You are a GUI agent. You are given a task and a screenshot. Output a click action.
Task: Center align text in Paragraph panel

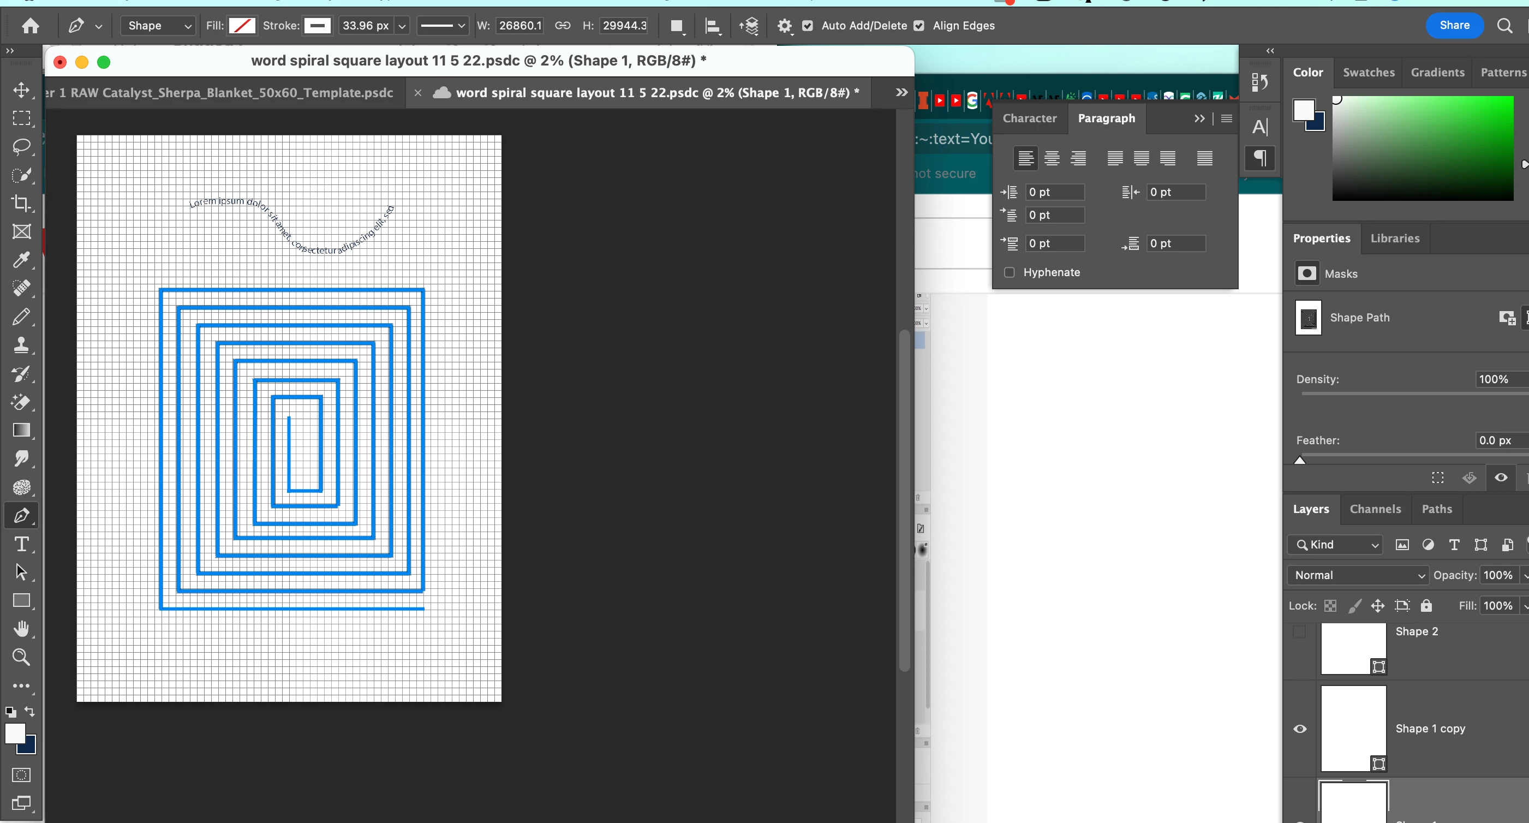click(1052, 159)
